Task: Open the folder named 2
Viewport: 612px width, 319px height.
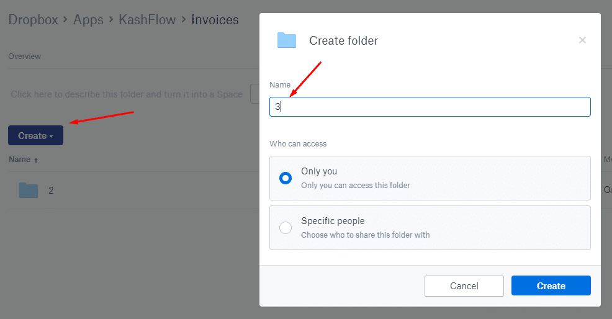Action: click(x=51, y=191)
